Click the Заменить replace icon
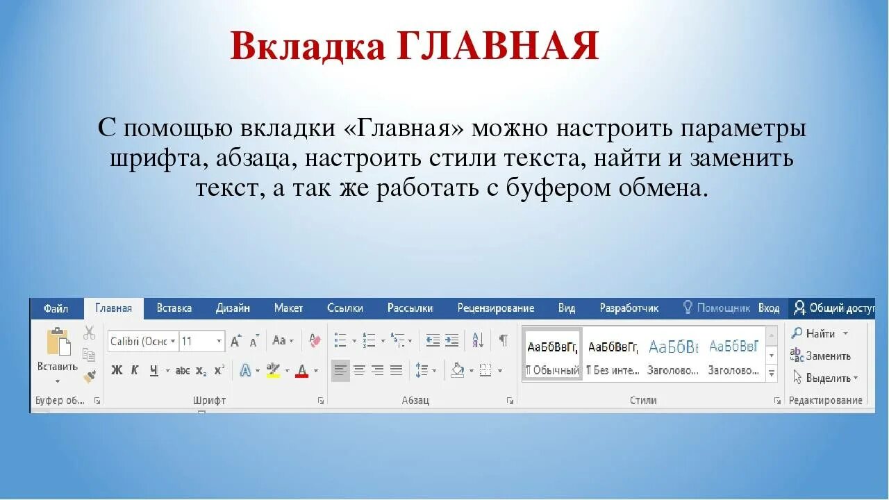Image resolution: width=889 pixels, height=500 pixels. click(797, 356)
